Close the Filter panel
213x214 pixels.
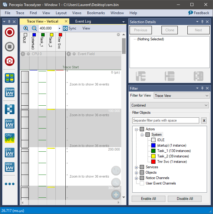(207, 88)
